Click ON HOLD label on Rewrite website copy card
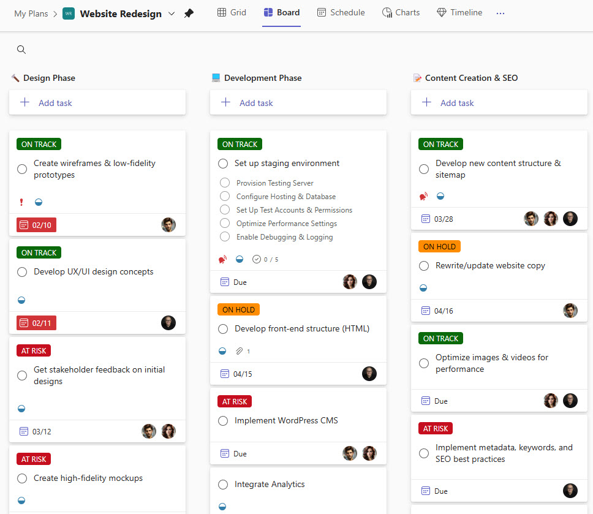Viewport: 593px width, 514px height. pyautogui.click(x=439, y=247)
